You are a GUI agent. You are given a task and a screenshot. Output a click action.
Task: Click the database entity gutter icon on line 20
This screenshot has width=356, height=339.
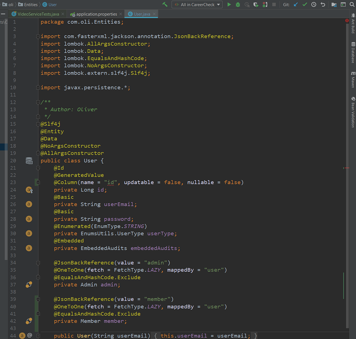click(x=29, y=161)
